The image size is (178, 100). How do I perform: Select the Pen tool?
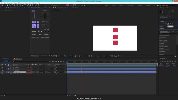click(x=23, y=5)
